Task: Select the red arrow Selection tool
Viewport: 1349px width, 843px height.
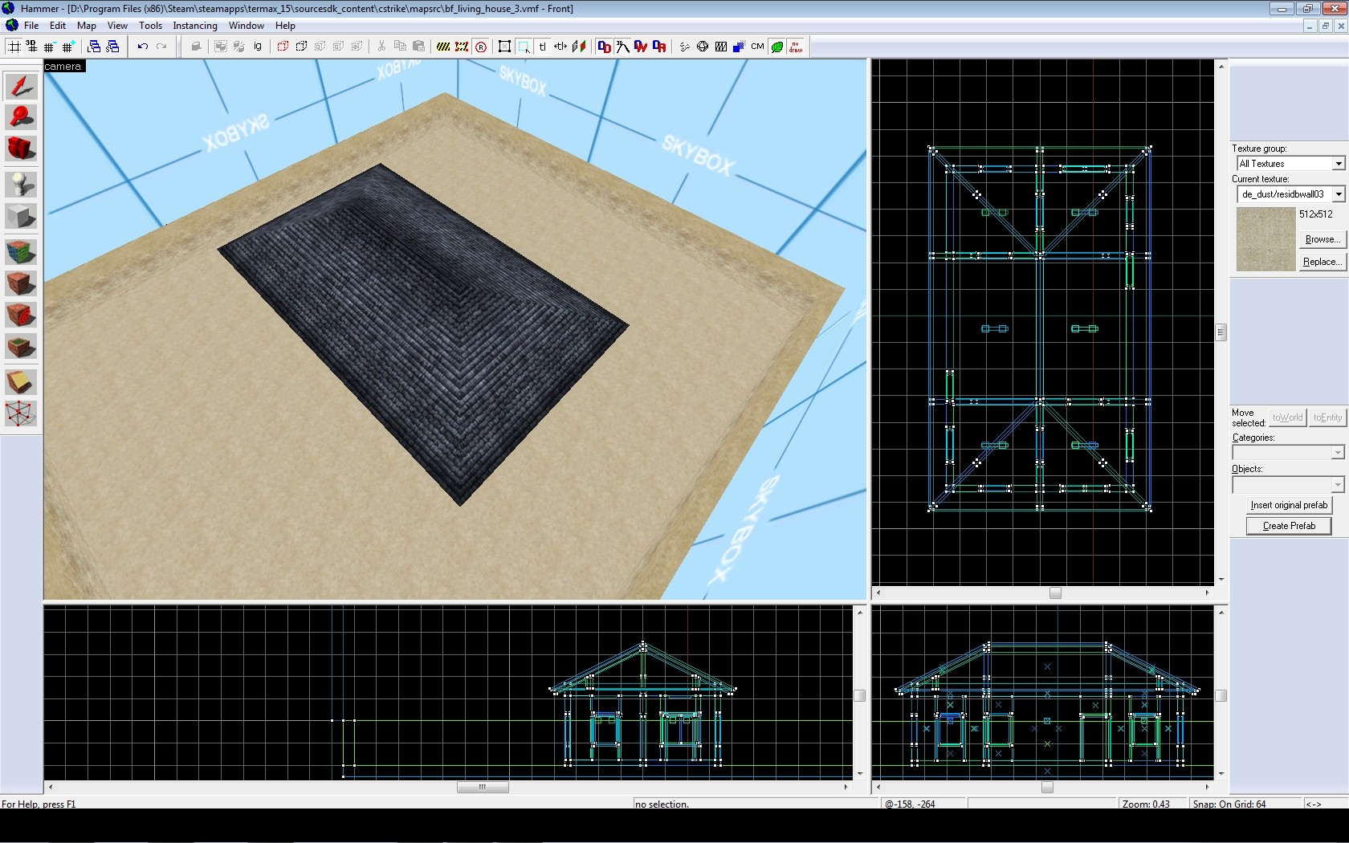Action: [x=21, y=86]
